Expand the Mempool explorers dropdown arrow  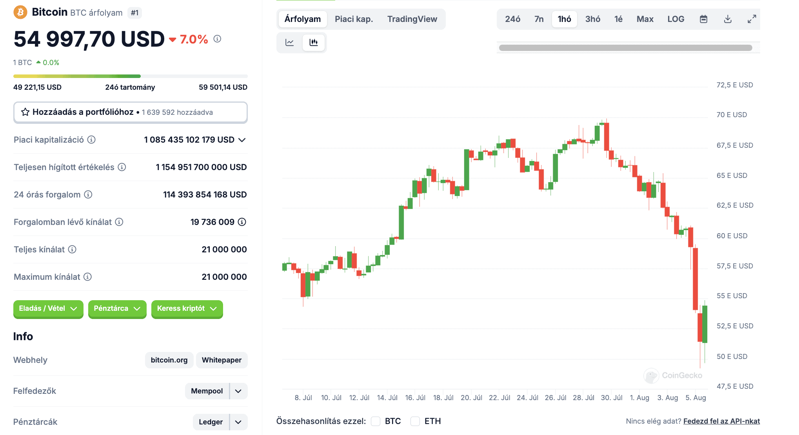point(238,391)
